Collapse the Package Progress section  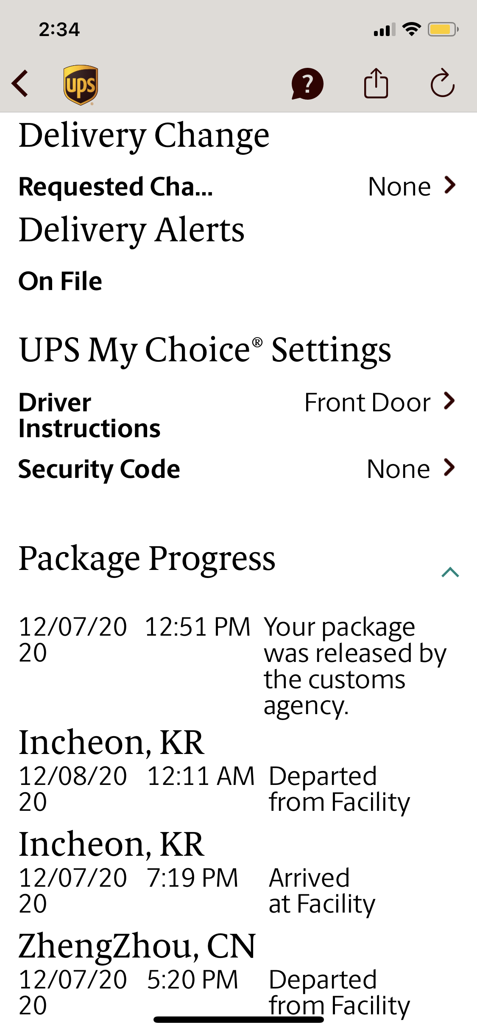pos(450,572)
